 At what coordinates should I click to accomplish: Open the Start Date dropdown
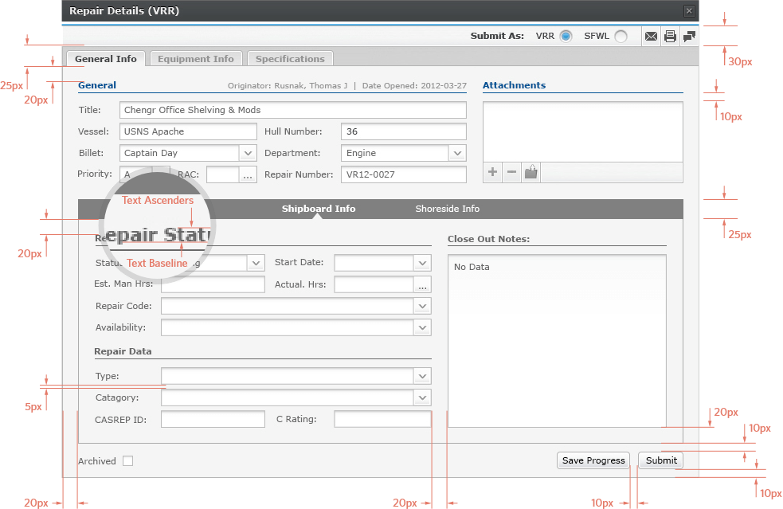(422, 263)
